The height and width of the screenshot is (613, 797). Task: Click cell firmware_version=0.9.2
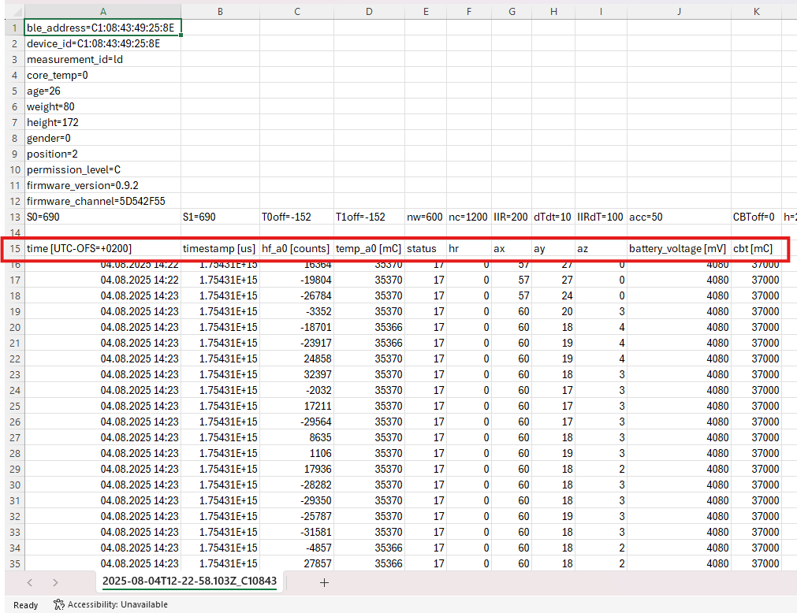click(x=102, y=185)
